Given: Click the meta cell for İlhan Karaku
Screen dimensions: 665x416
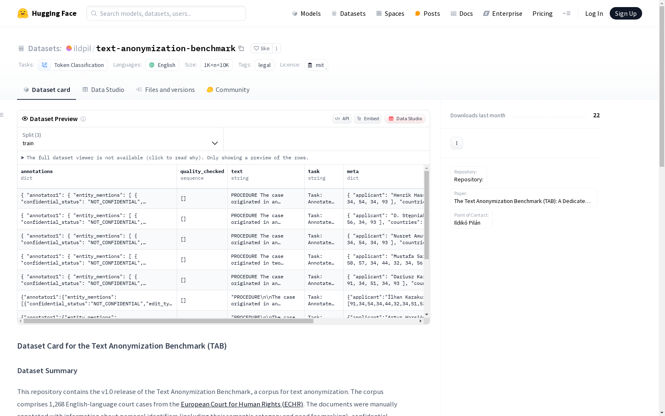Looking at the screenshot, I should 384,300.
